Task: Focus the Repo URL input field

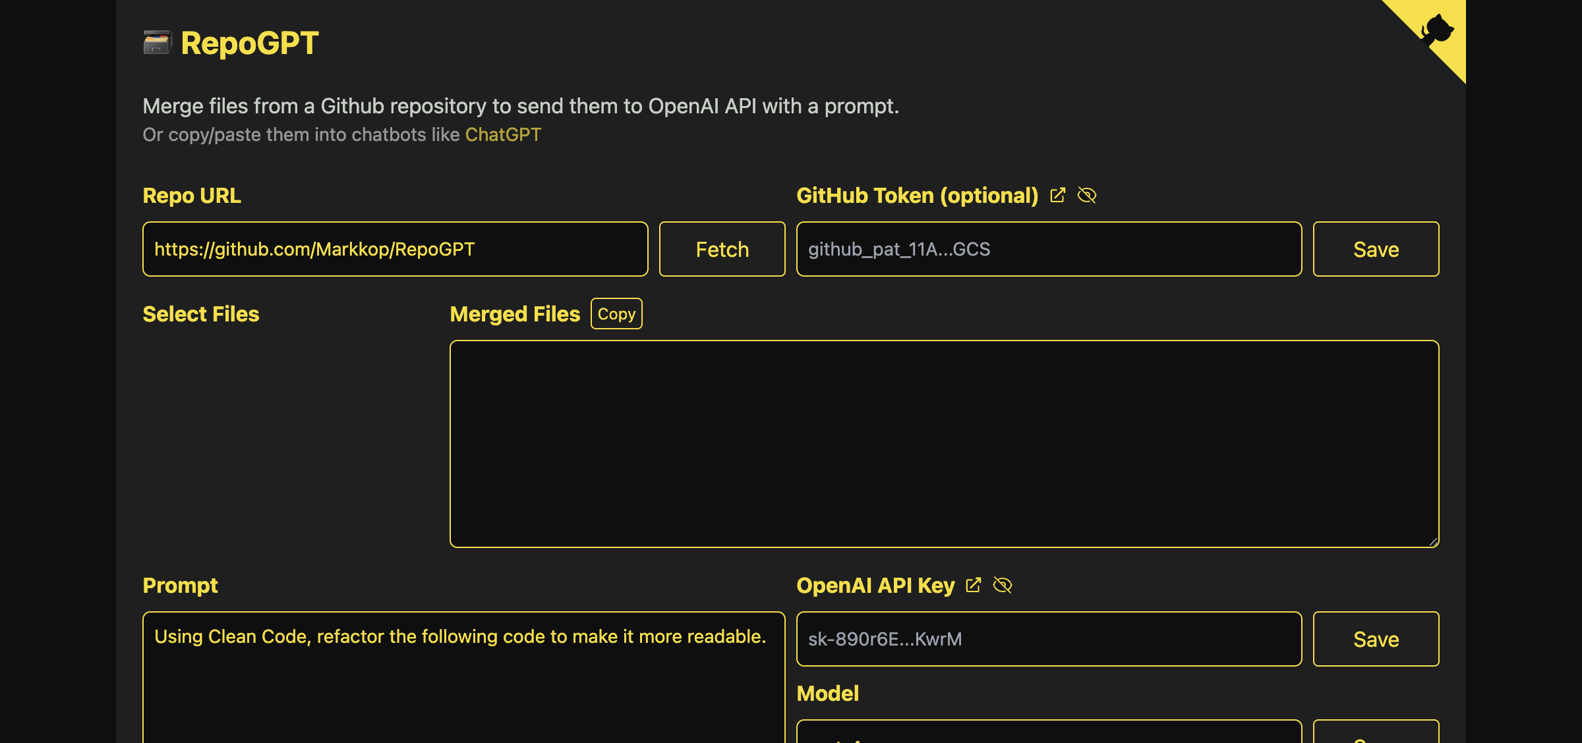Action: [x=395, y=249]
